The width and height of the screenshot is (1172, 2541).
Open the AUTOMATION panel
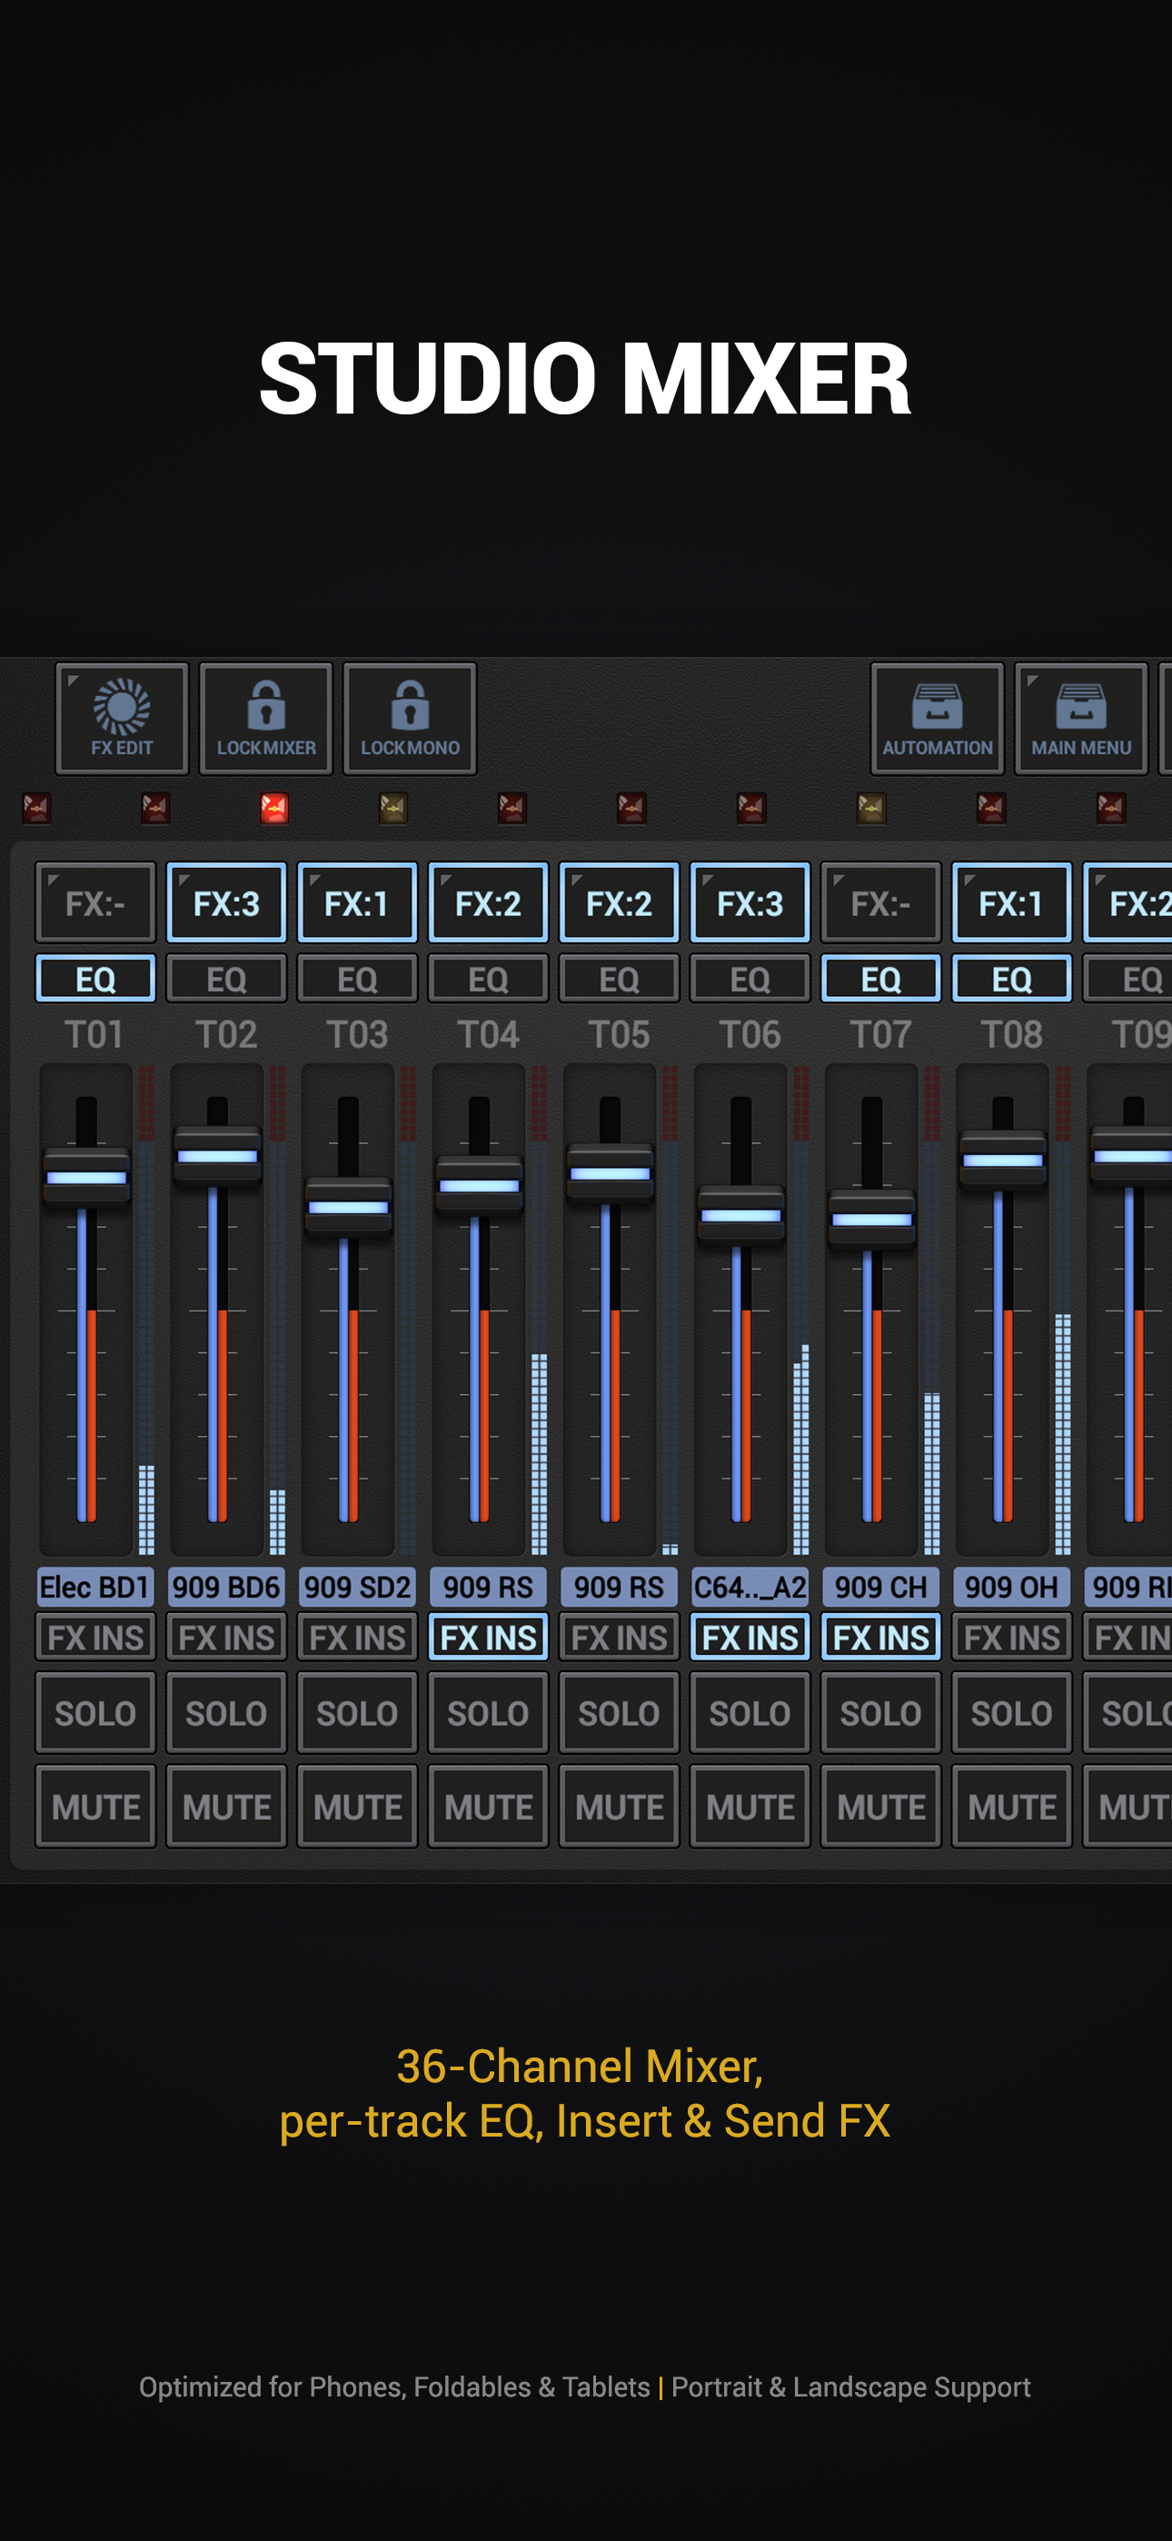pos(936,718)
